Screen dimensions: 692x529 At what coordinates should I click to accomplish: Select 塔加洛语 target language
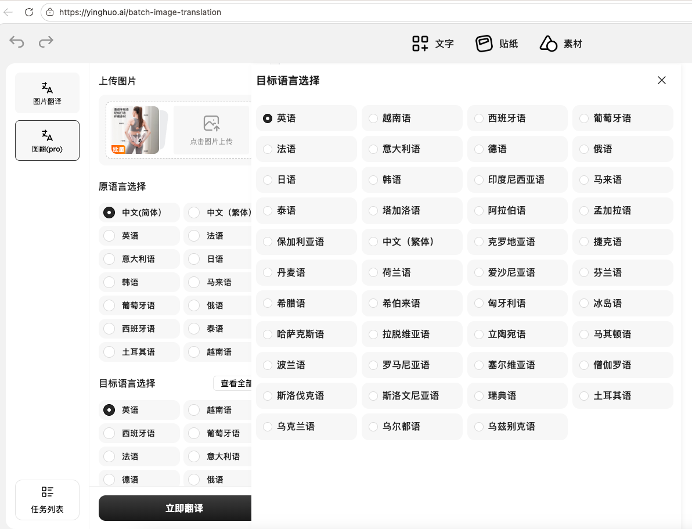point(412,211)
